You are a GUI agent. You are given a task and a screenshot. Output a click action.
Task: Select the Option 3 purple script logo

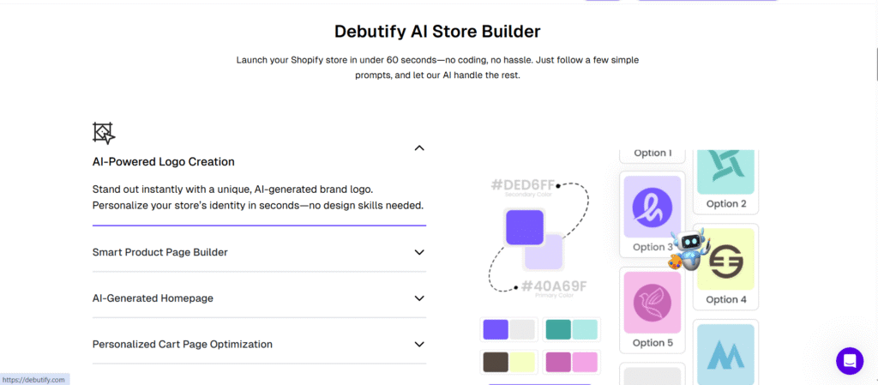tap(652, 207)
